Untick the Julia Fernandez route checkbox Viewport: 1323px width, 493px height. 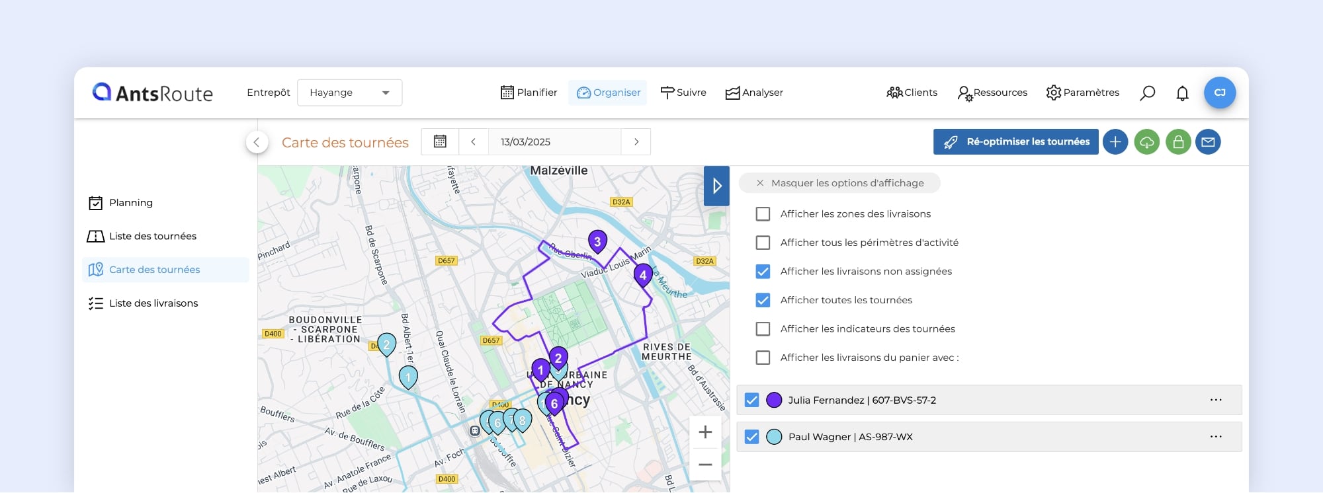point(751,400)
